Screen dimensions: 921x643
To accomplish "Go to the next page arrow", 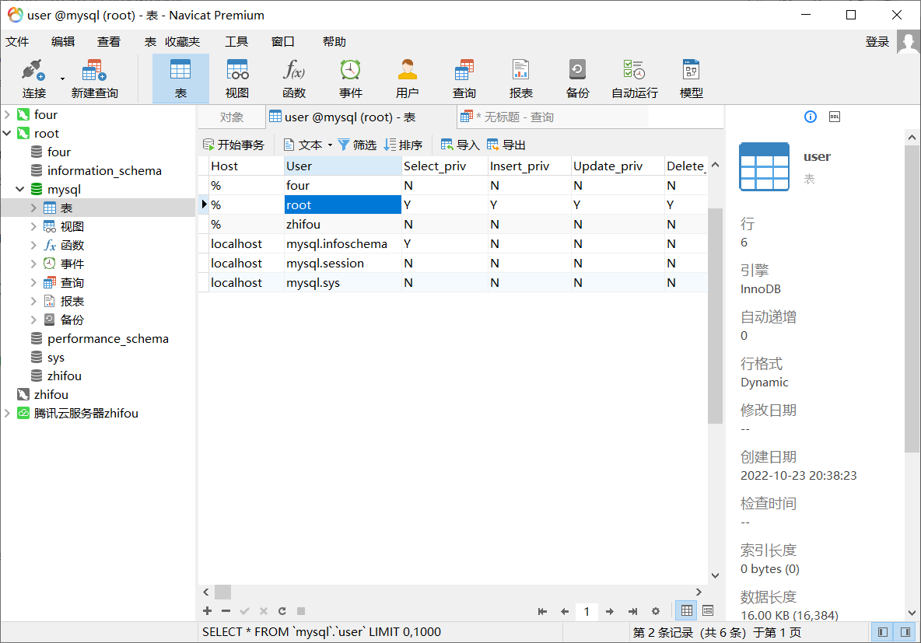I will [x=610, y=611].
